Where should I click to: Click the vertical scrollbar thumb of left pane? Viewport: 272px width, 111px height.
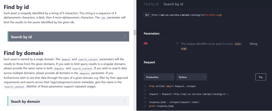(x=135, y=32)
